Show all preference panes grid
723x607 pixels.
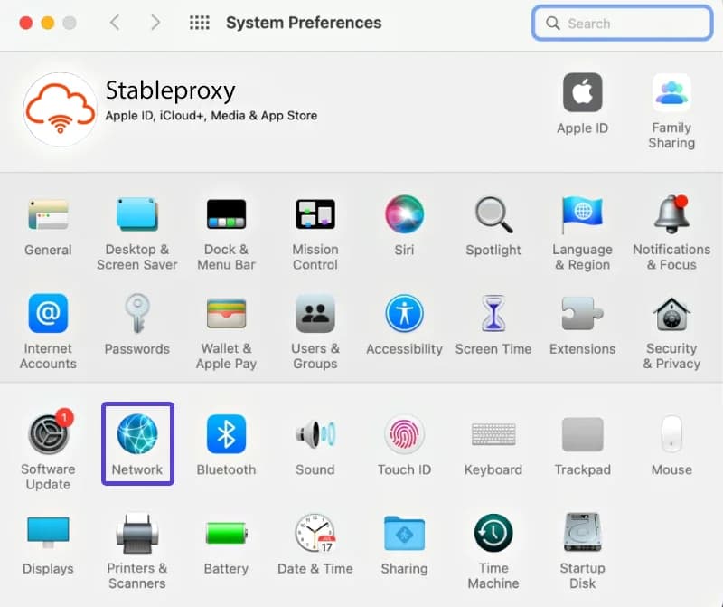pyautogui.click(x=199, y=22)
